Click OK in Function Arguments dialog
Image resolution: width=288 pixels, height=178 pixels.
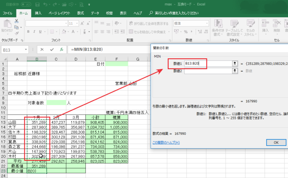coord(276,142)
